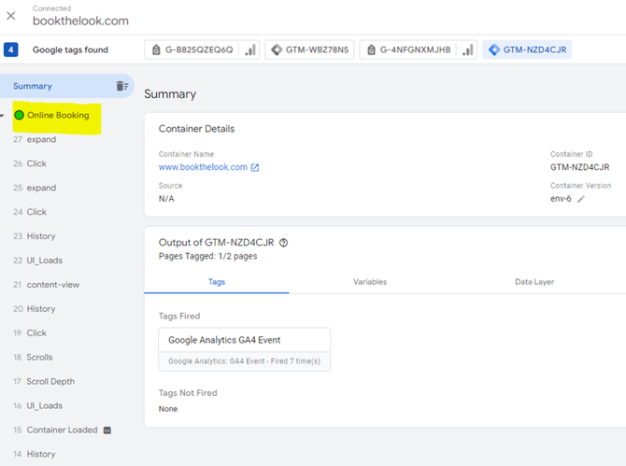626x466 pixels.
Task: Clear the event list using the delete icon
Action: coord(122,86)
